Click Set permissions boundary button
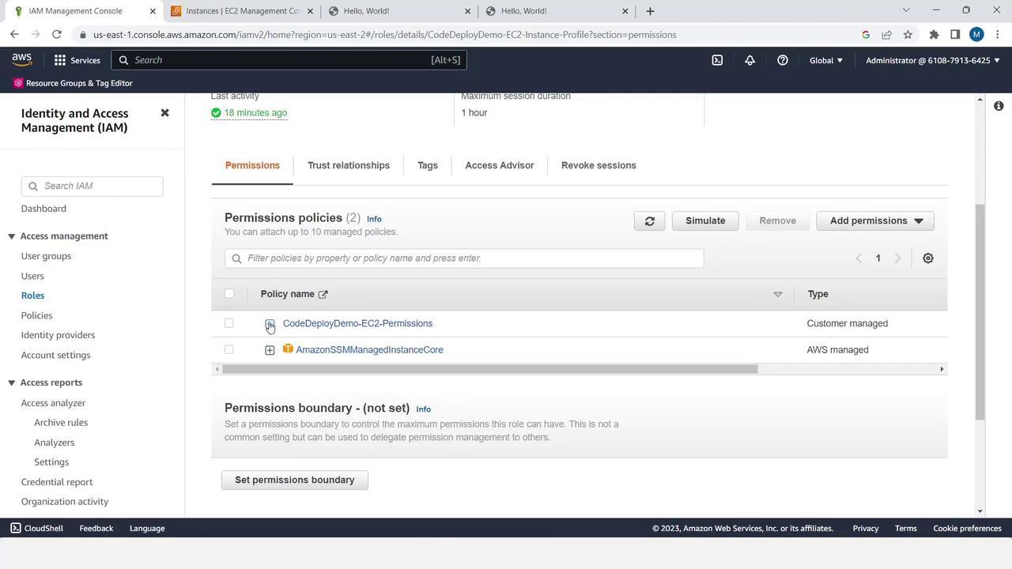The width and height of the screenshot is (1012, 569). 295,480
